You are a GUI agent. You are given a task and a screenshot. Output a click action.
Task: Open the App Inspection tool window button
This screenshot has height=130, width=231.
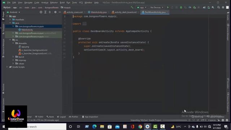pos(90,117)
